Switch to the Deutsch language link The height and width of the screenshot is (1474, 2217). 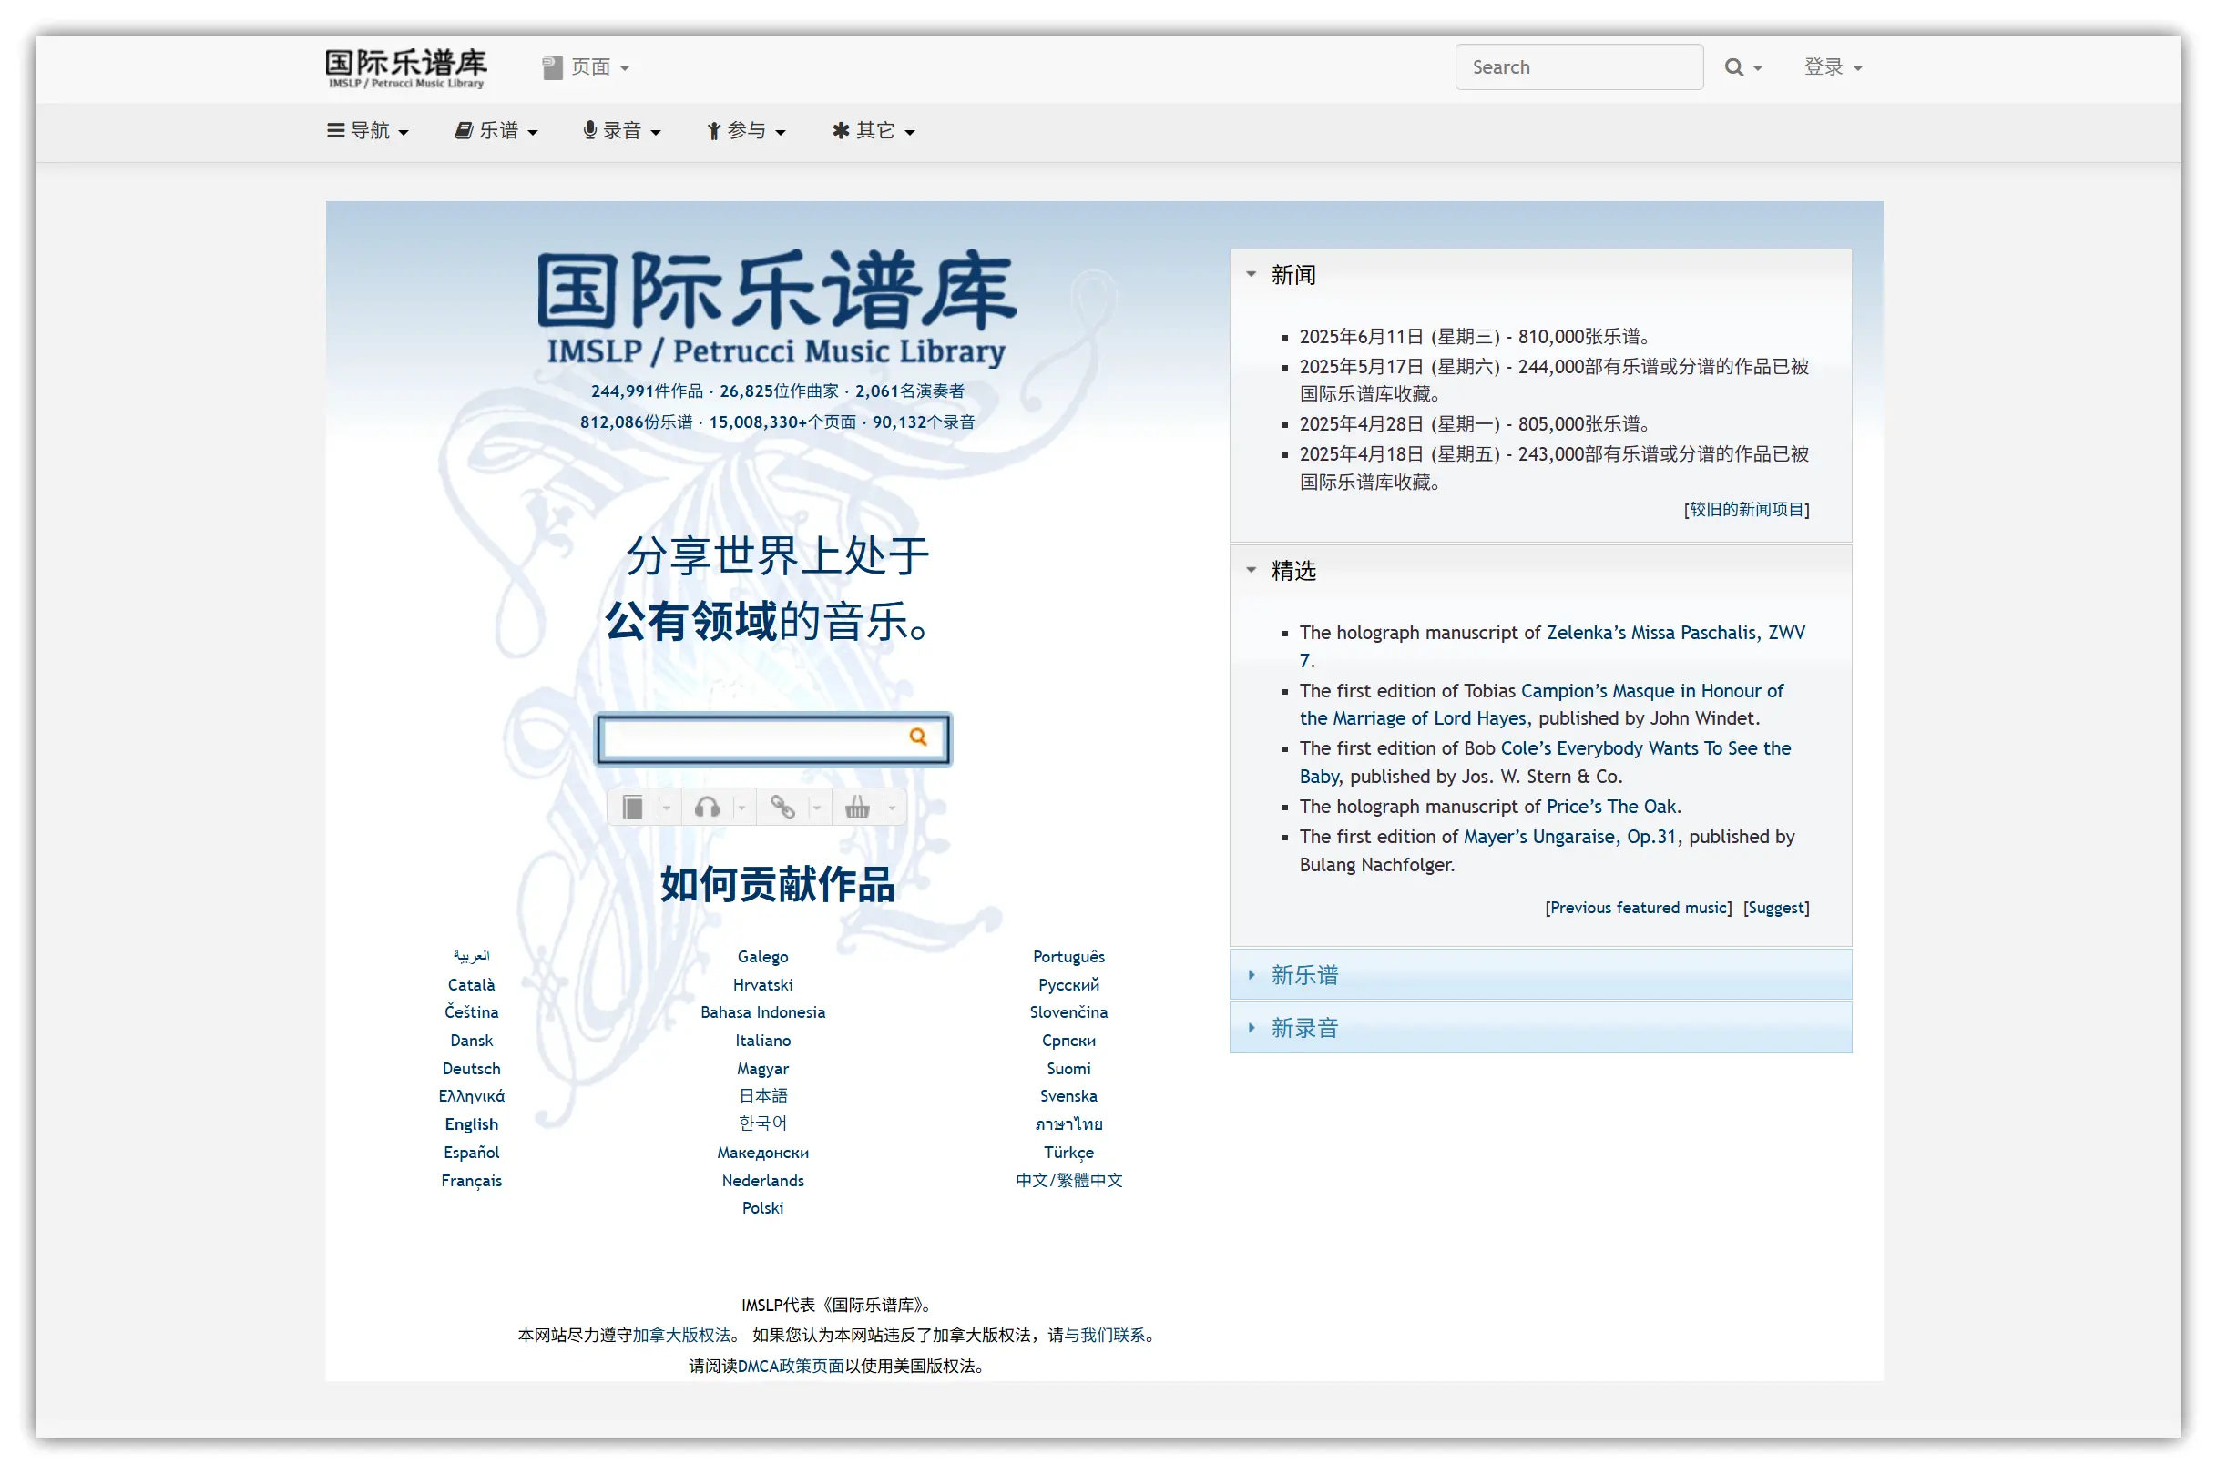point(471,1069)
